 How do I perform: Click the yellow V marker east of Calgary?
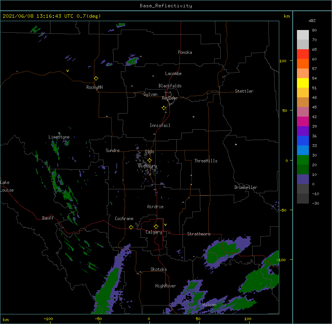point(165,225)
